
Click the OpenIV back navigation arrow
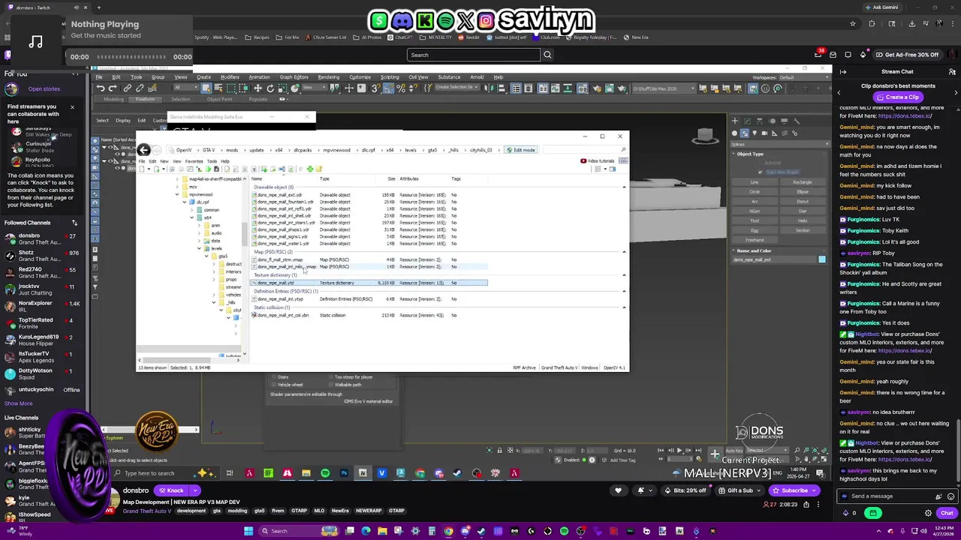(143, 150)
